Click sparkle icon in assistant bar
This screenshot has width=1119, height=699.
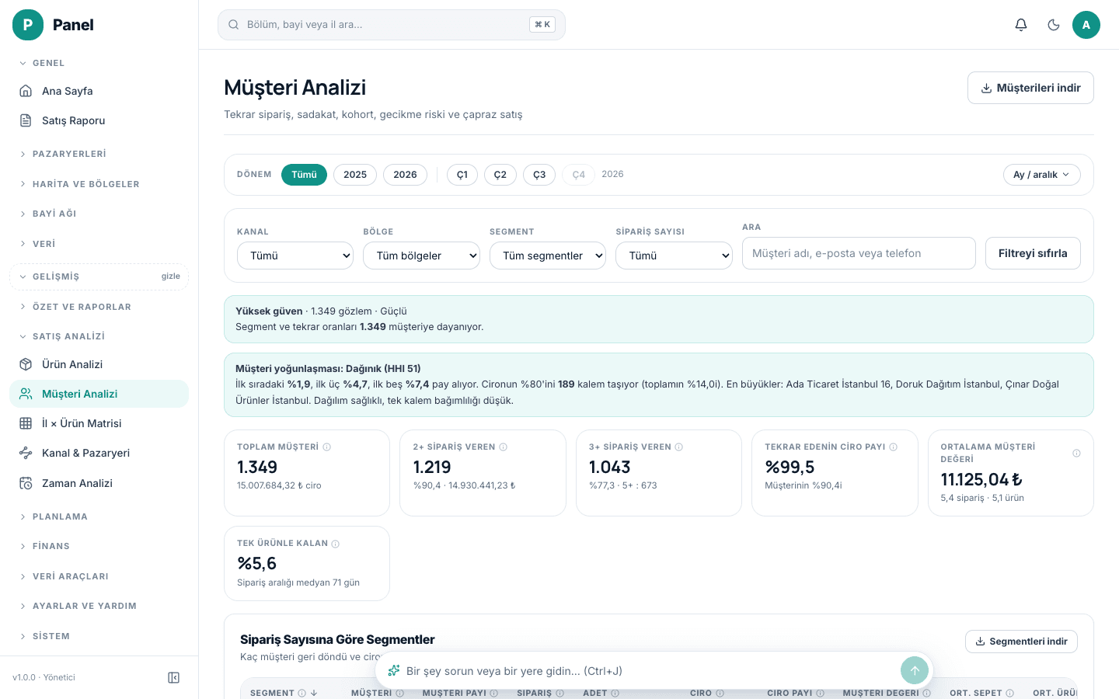394,670
